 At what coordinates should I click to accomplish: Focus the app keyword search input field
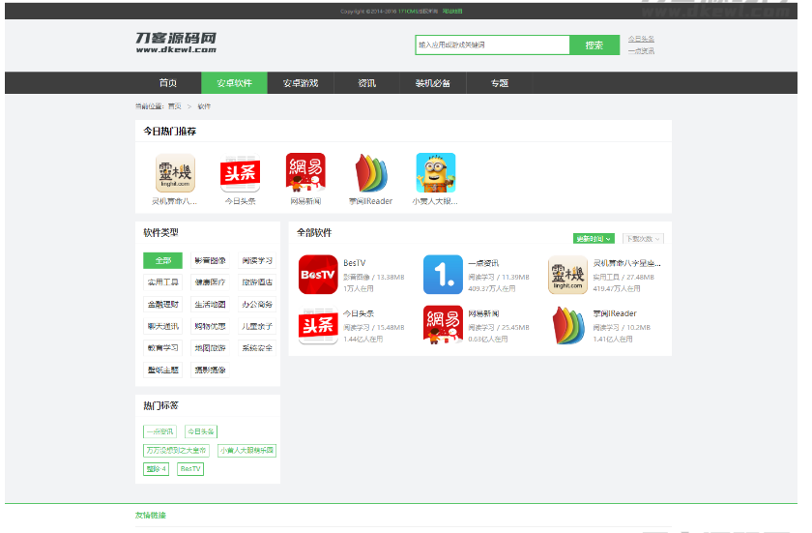click(492, 44)
